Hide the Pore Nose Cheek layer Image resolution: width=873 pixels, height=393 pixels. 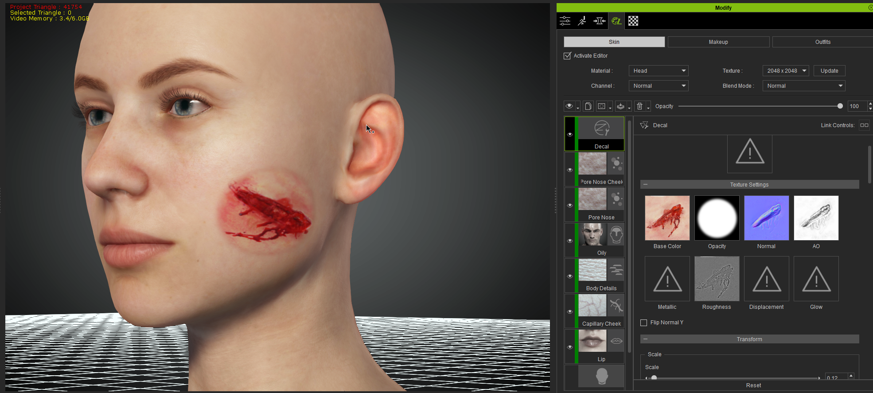point(570,170)
